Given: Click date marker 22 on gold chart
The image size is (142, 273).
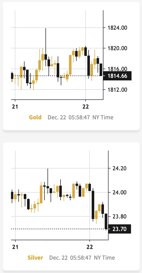Looking at the screenshot, I should click(86, 106).
